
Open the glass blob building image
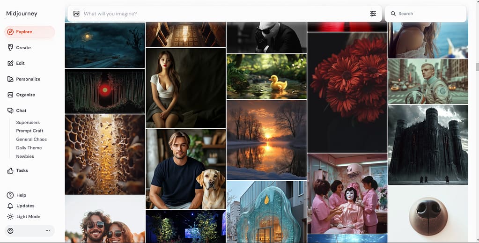266,212
